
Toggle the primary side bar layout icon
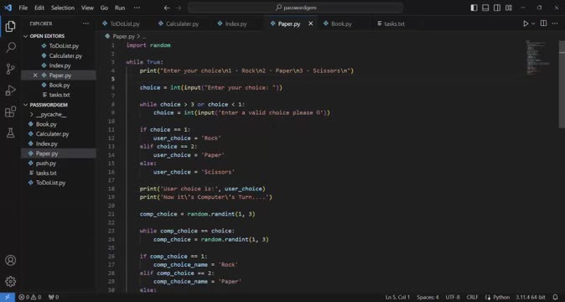tap(474, 8)
